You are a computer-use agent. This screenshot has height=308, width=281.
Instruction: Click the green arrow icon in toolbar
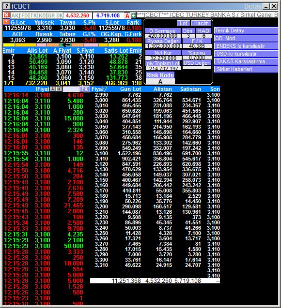click(x=133, y=15)
